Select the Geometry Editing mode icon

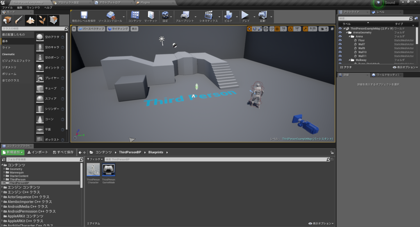pyautogui.click(x=54, y=20)
